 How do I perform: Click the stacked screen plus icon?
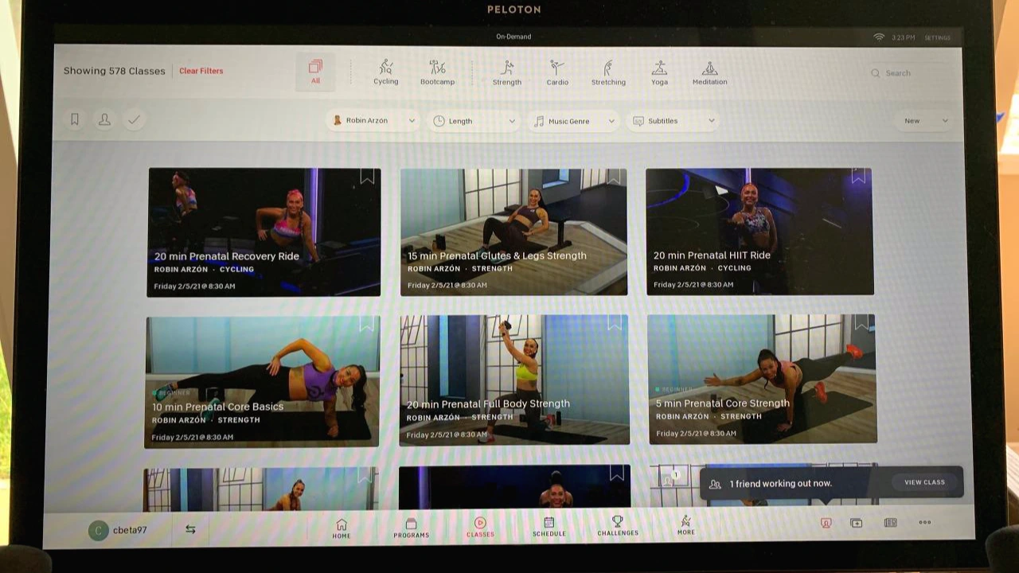point(856,523)
